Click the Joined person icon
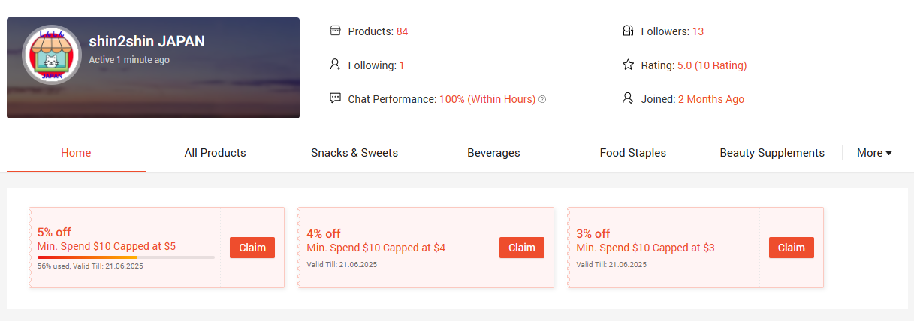The height and width of the screenshot is (321, 914). [x=629, y=98]
